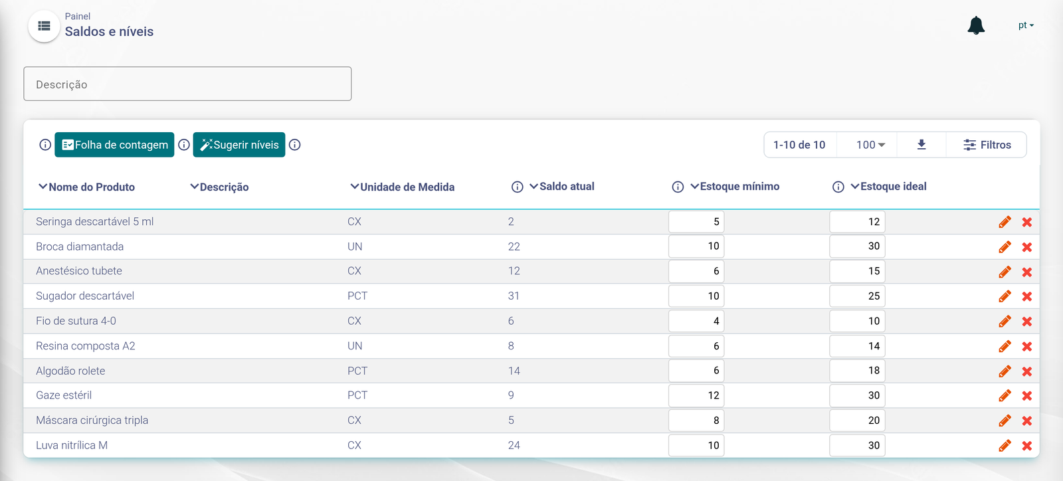The image size is (1063, 481).
Task: Click the info icon beside Estoque mínimo
Action: click(x=678, y=187)
